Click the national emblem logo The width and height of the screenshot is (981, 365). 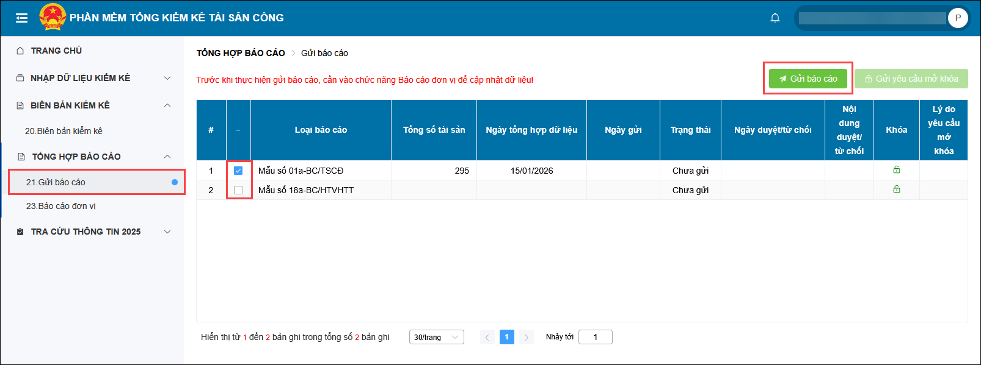click(x=53, y=17)
